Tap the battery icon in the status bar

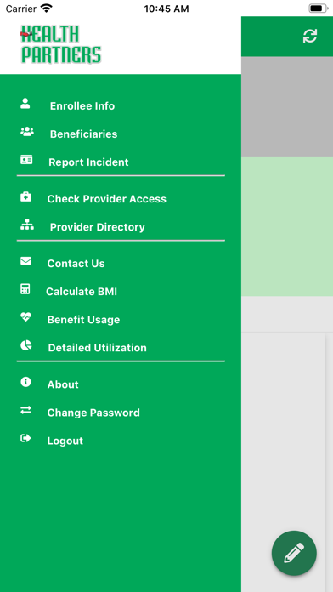pyautogui.click(x=319, y=9)
